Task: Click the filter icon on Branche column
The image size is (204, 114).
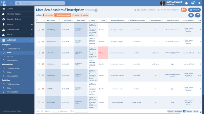Action: [x=89, y=20]
